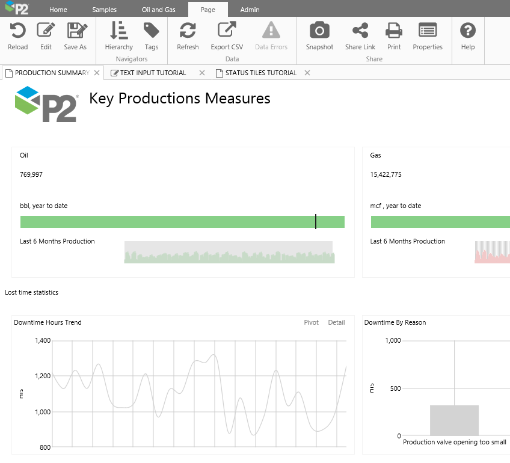Click Detail on Downtime Hours Trend
Screen dimensions: 510x463
(x=336, y=322)
